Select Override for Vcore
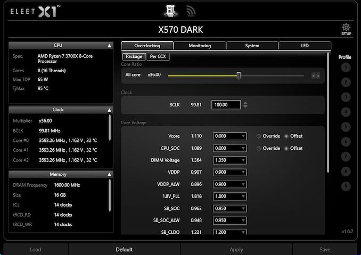Image resolution: width=361 pixels, height=255 pixels. click(268, 136)
